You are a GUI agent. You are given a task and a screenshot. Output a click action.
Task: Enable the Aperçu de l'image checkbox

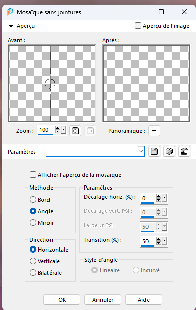138,26
